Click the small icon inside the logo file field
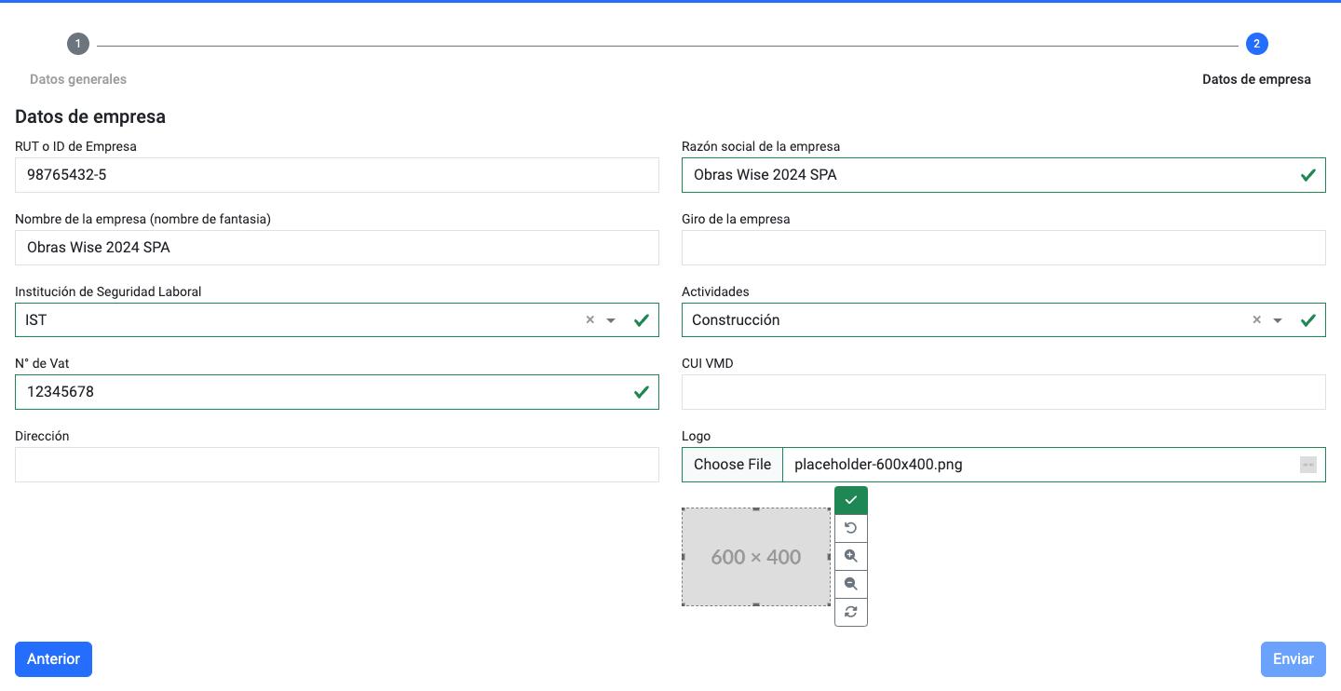The width and height of the screenshot is (1341, 691). [1307, 465]
